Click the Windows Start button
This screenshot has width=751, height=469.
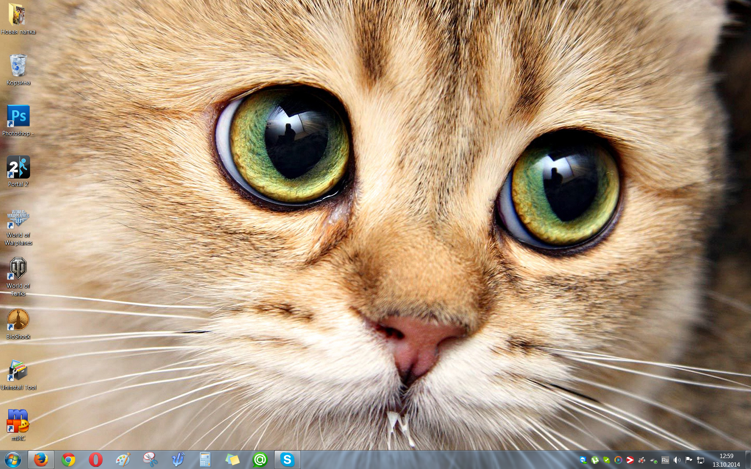point(13,460)
